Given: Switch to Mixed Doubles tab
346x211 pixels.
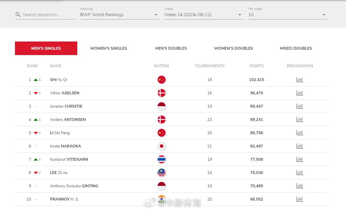Looking at the screenshot, I should 296,48.
